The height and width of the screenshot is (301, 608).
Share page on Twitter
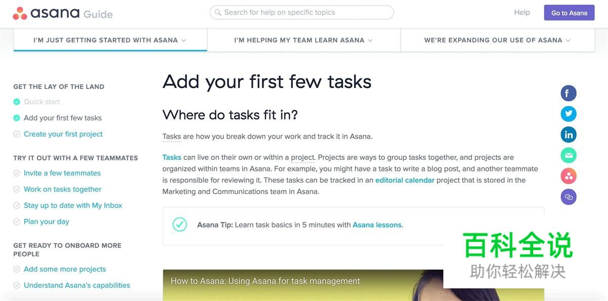coord(568,114)
